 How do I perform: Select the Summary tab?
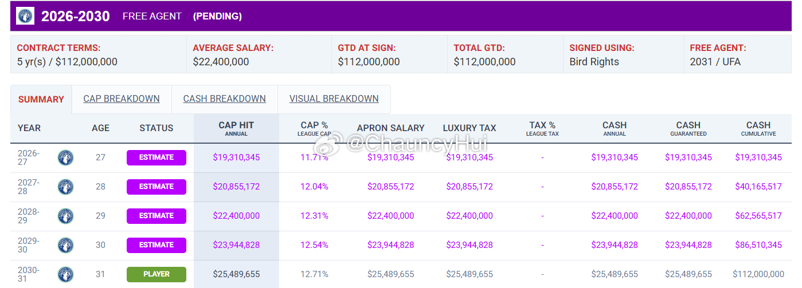point(41,100)
